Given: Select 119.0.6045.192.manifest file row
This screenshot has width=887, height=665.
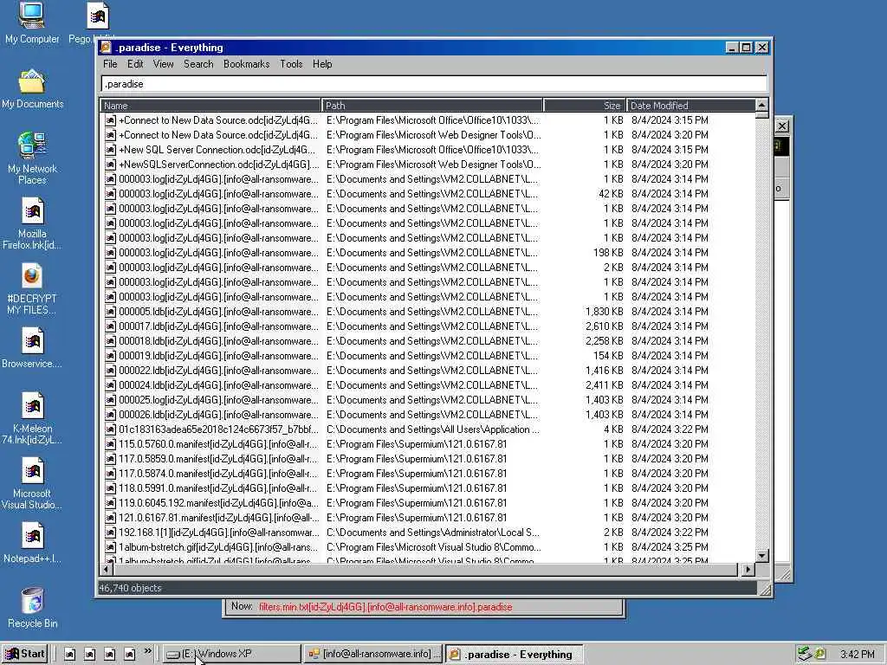Looking at the screenshot, I should [428, 503].
